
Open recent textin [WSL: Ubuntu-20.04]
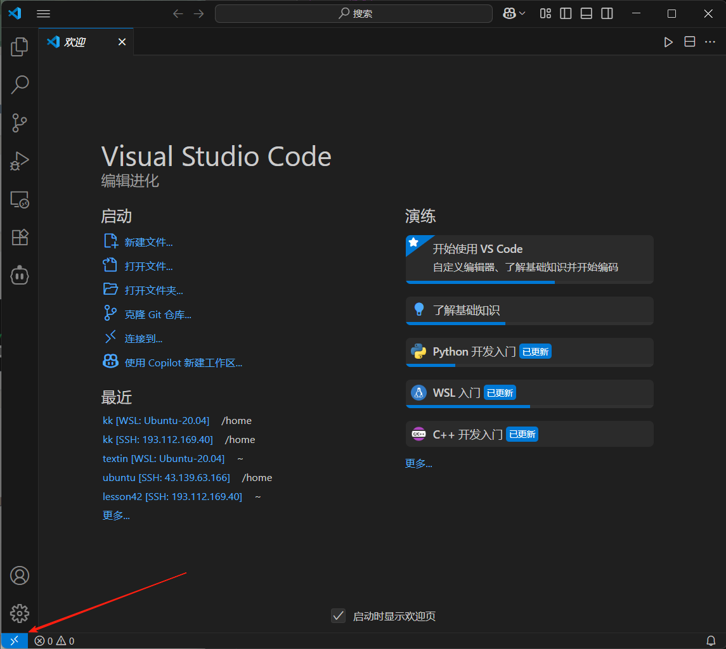click(x=164, y=458)
